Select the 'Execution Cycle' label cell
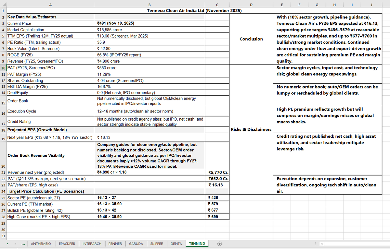The height and width of the screenshot is (249, 390). tap(50, 111)
